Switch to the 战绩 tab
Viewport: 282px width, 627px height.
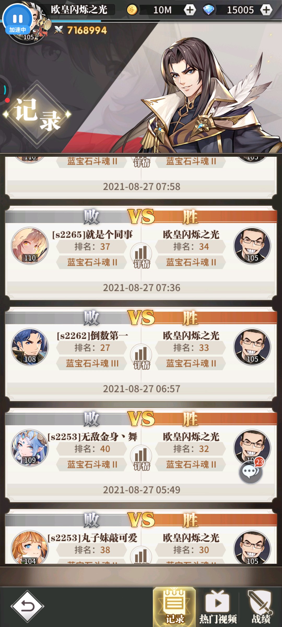click(261, 607)
